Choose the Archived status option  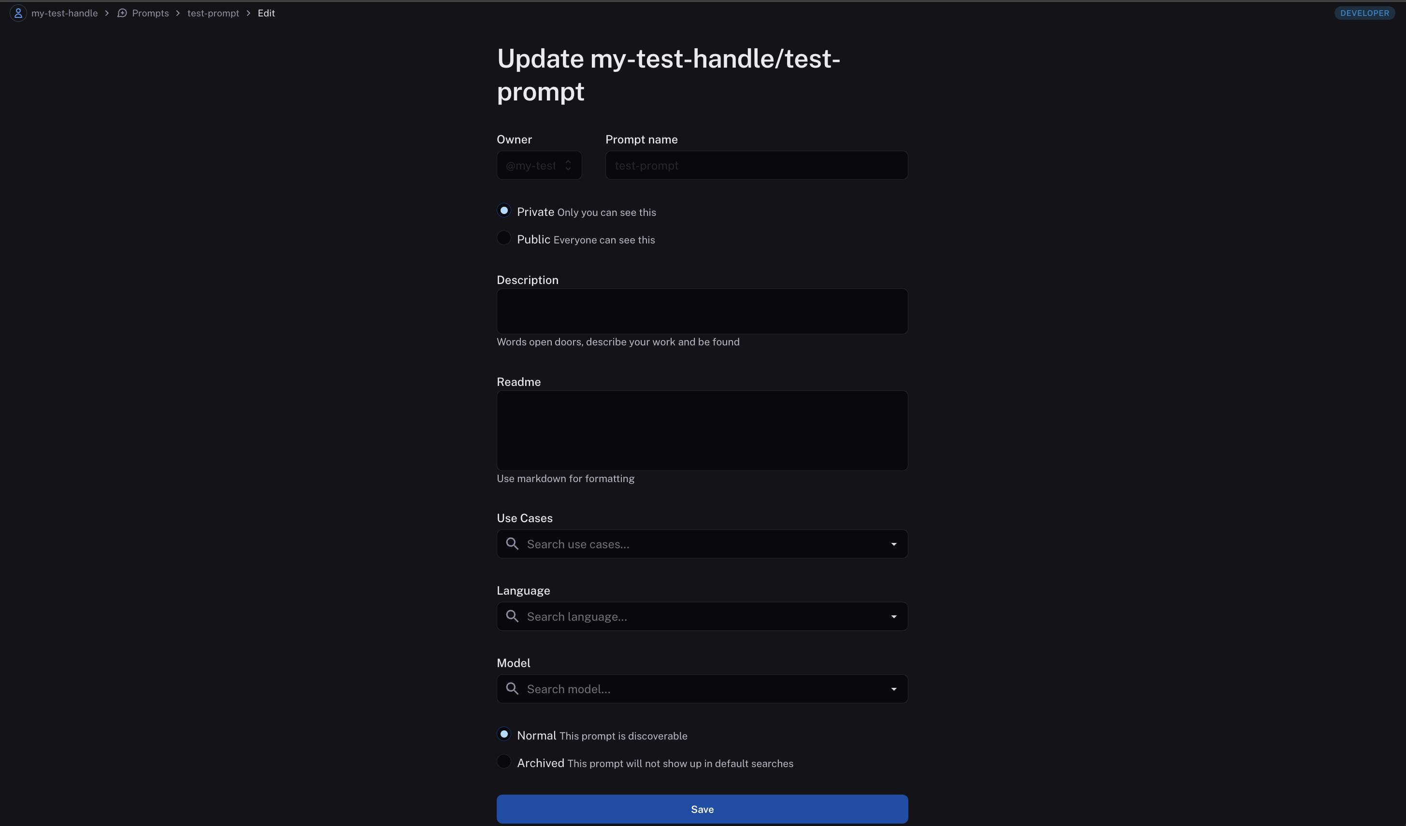click(x=504, y=762)
